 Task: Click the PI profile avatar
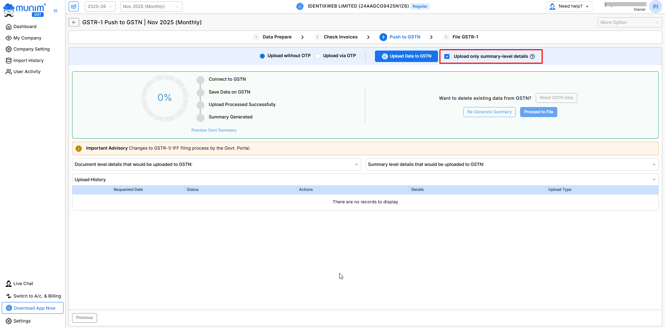[x=655, y=7]
